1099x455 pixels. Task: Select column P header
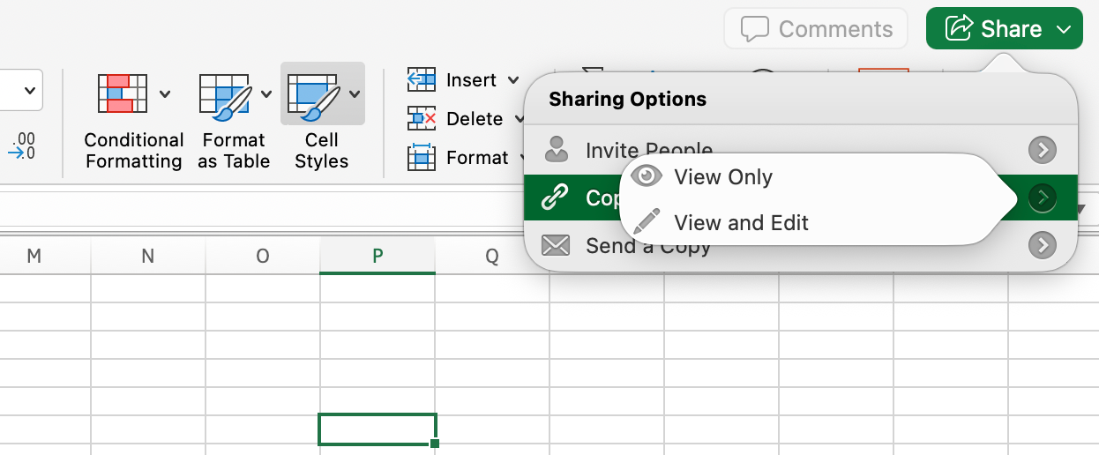tap(378, 256)
